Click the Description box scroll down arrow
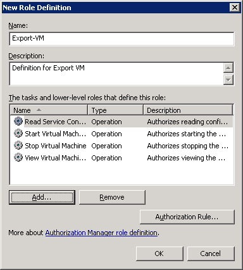The height and width of the screenshot is (270, 243). (228, 80)
